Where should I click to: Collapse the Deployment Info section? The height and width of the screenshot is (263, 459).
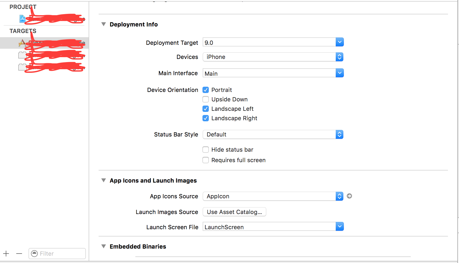point(104,24)
